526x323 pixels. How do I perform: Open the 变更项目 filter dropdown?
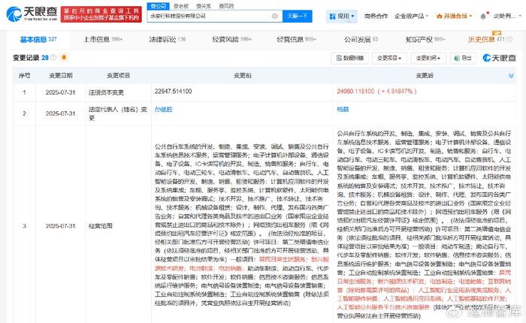(x=389, y=58)
